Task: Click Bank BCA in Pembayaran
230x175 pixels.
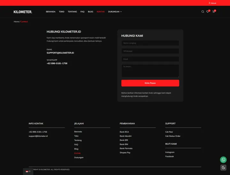Action: click(x=124, y=132)
